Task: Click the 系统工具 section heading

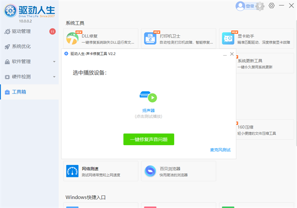Action: point(75,24)
